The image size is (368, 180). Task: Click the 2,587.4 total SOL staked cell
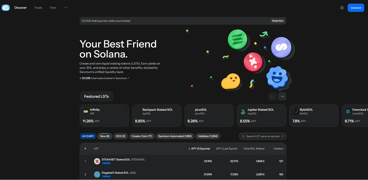point(260,174)
